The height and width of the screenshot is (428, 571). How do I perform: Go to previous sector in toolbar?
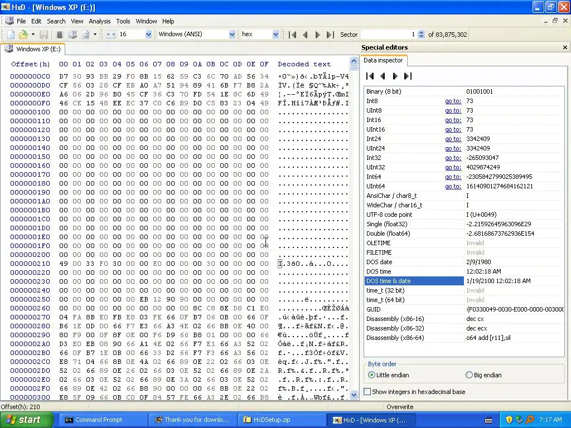[305, 35]
